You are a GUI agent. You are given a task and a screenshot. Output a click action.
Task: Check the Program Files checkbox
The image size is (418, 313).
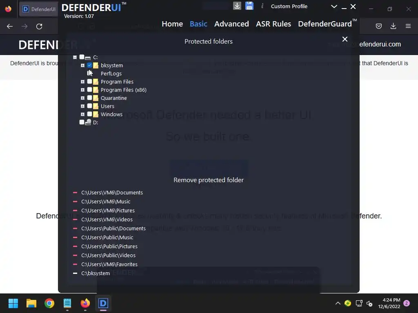click(x=89, y=82)
